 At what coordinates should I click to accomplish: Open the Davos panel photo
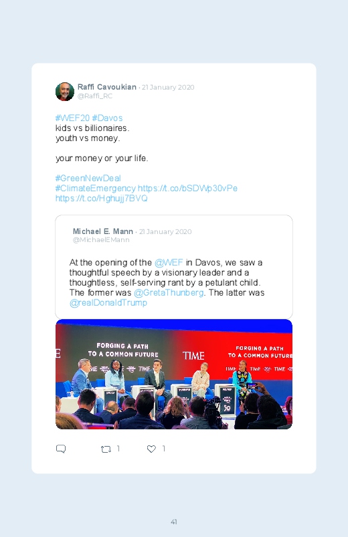pos(174,374)
